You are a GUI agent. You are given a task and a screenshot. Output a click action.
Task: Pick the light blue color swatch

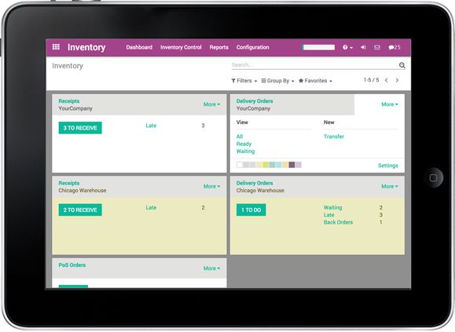click(279, 165)
